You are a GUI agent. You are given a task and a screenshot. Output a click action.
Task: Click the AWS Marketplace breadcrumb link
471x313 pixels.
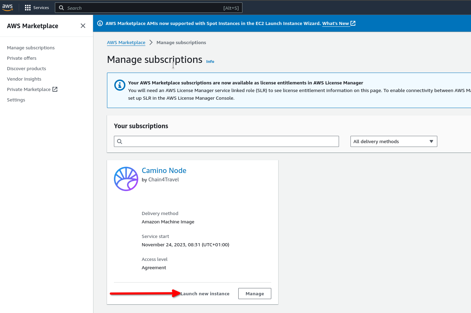(x=126, y=42)
